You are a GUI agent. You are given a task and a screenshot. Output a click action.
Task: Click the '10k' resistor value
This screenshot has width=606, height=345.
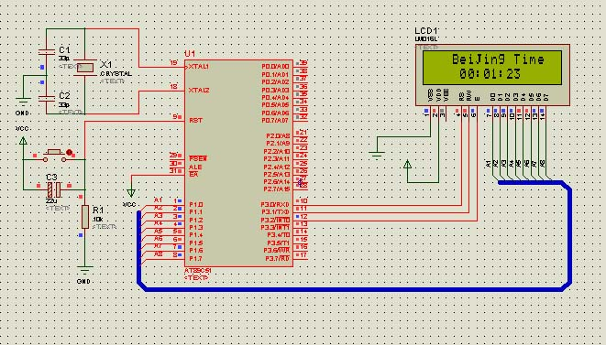(x=97, y=220)
